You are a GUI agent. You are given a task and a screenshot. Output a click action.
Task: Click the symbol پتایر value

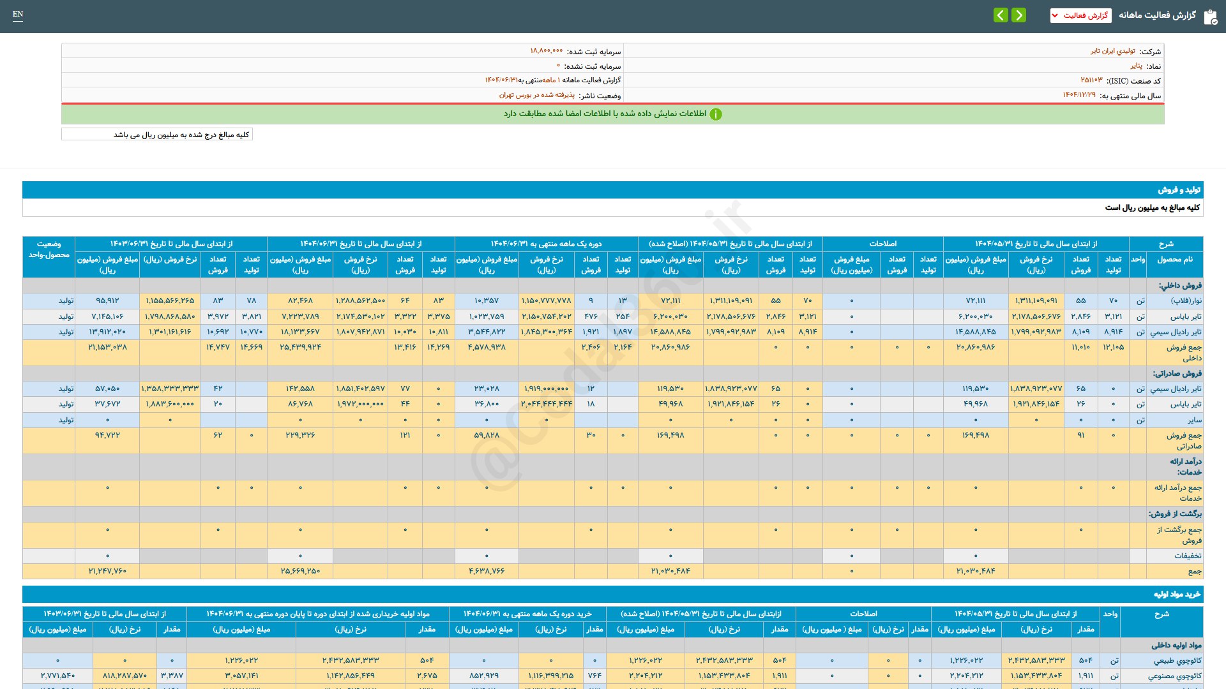click(x=1136, y=66)
